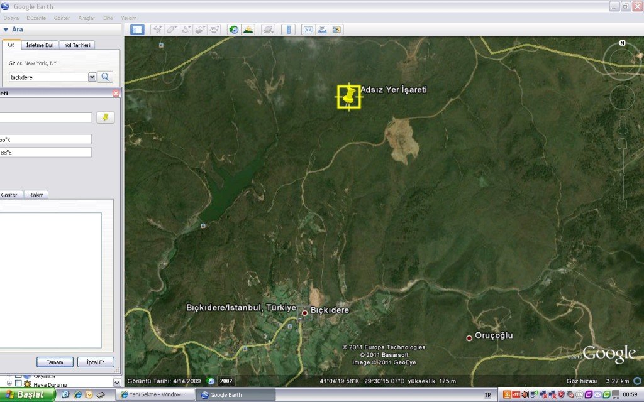Click inside the placemark description text area

(50, 280)
